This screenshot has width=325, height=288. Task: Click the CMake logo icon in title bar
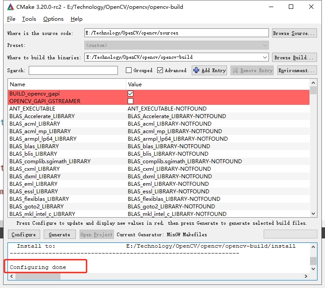[10, 7]
